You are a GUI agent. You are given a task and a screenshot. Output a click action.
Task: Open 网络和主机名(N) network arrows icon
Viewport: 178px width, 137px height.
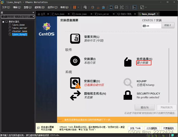(75, 95)
